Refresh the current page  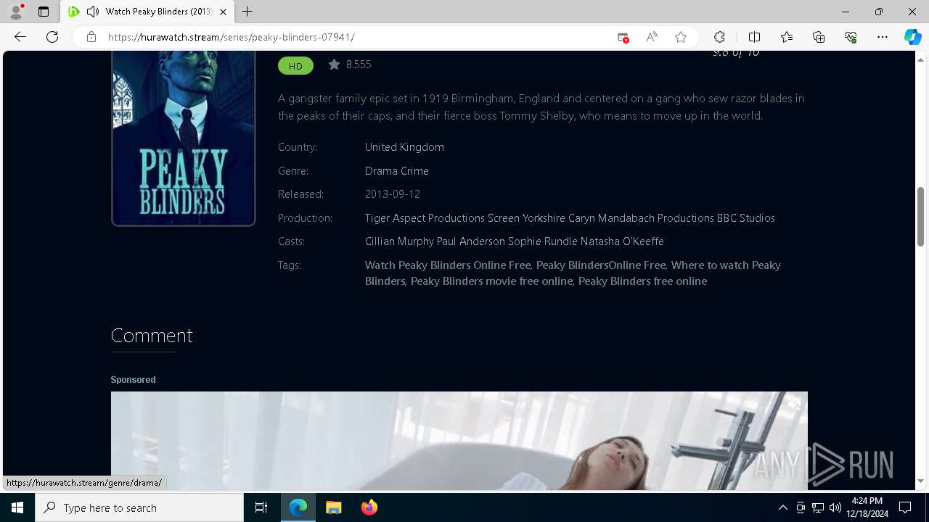point(52,37)
